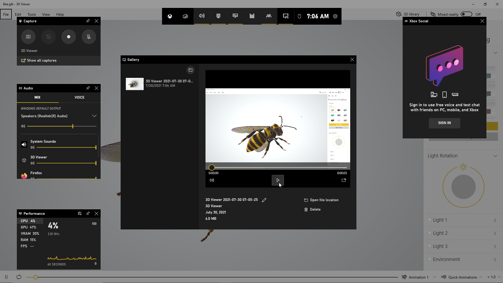Click SIGN IN in Xbox Social
This screenshot has width=503, height=283.
[444, 123]
